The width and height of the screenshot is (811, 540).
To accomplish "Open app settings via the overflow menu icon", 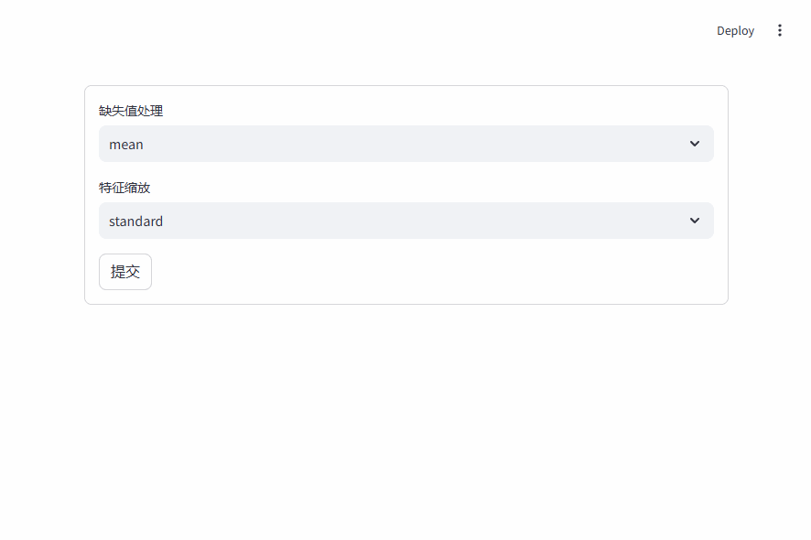I will 780,30.
